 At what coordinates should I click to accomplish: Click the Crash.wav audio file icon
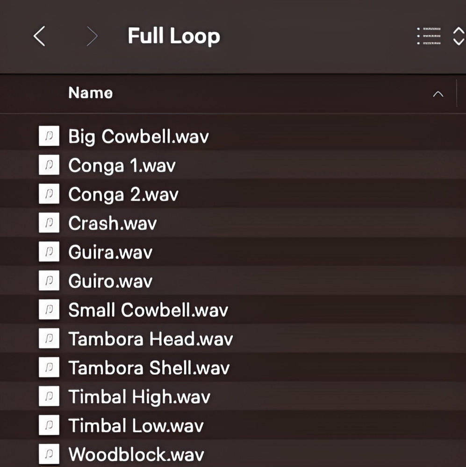pos(49,223)
